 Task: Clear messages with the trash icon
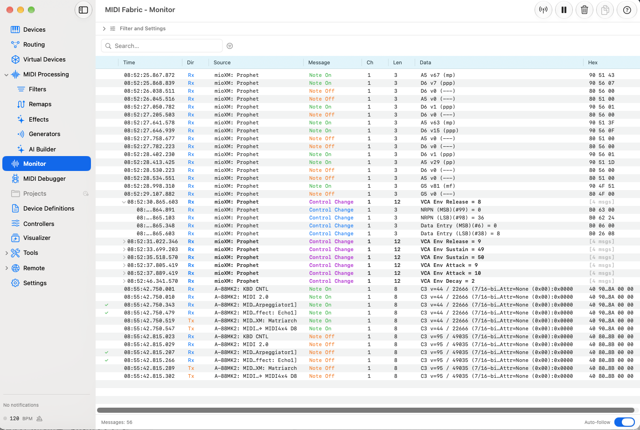[x=584, y=10]
